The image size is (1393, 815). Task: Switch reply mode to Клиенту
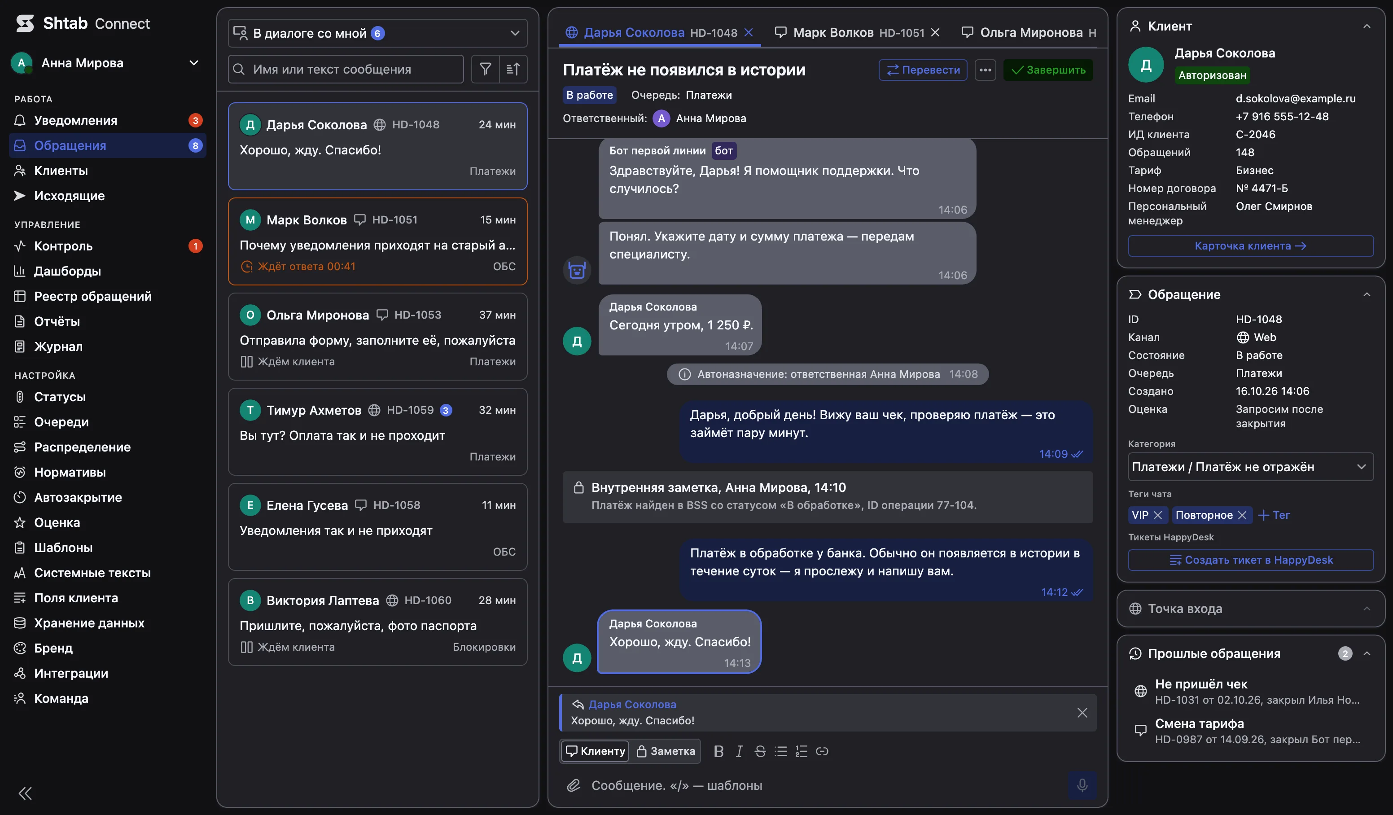pos(596,751)
